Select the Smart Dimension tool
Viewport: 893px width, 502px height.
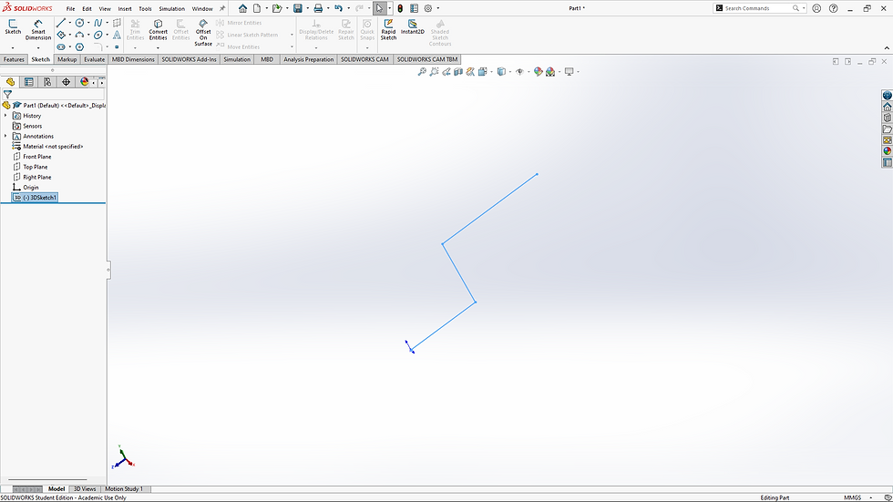38,29
